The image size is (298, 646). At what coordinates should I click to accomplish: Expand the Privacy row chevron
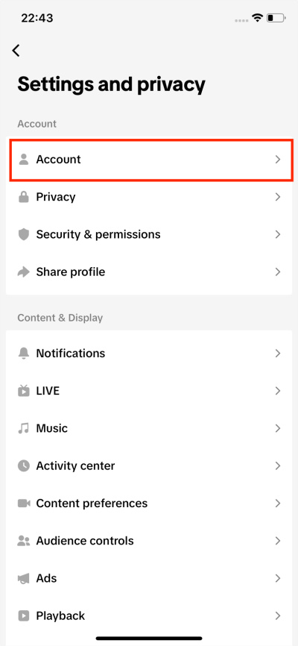click(278, 197)
